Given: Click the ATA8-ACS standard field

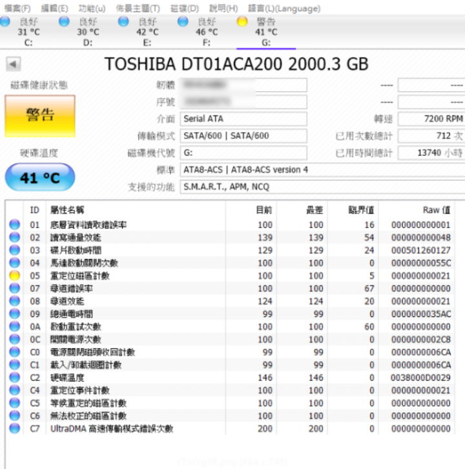Looking at the screenshot, I should pyautogui.click(x=322, y=170).
